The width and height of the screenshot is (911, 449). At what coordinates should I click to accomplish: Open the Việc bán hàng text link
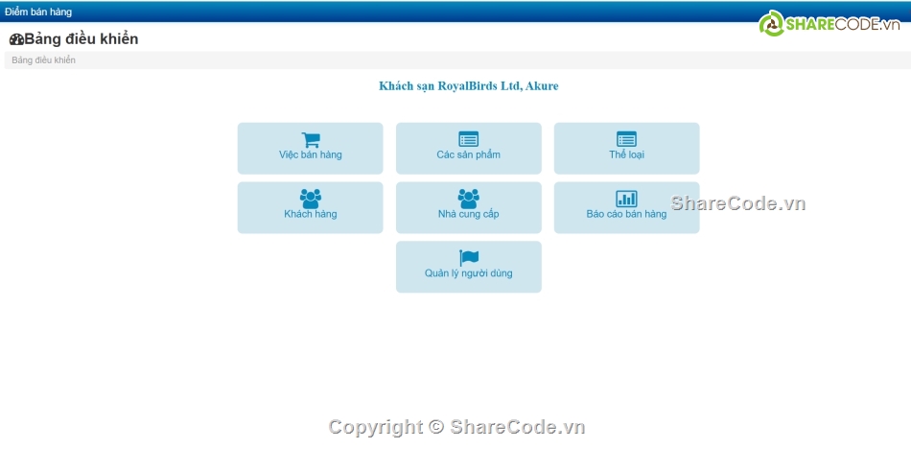(311, 155)
